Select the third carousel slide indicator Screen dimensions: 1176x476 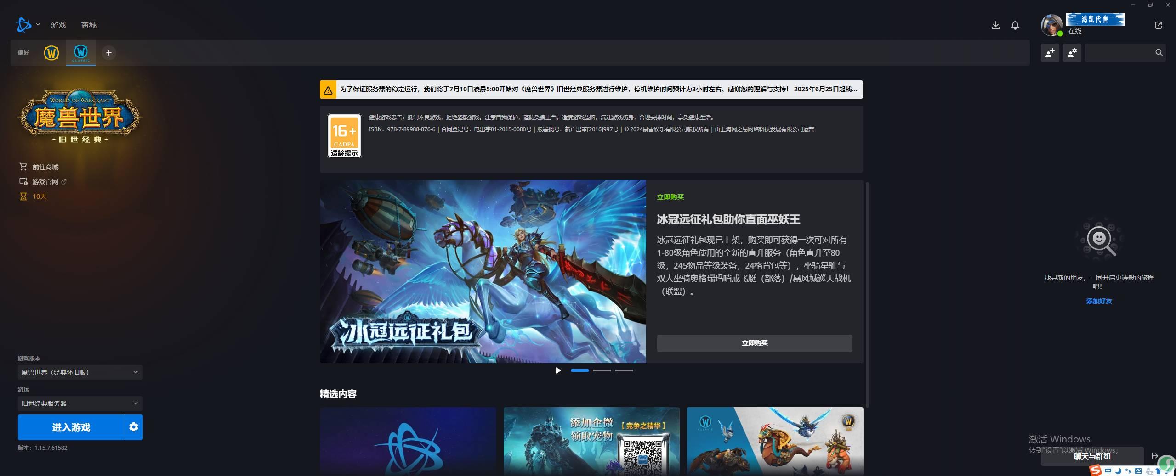tap(624, 370)
